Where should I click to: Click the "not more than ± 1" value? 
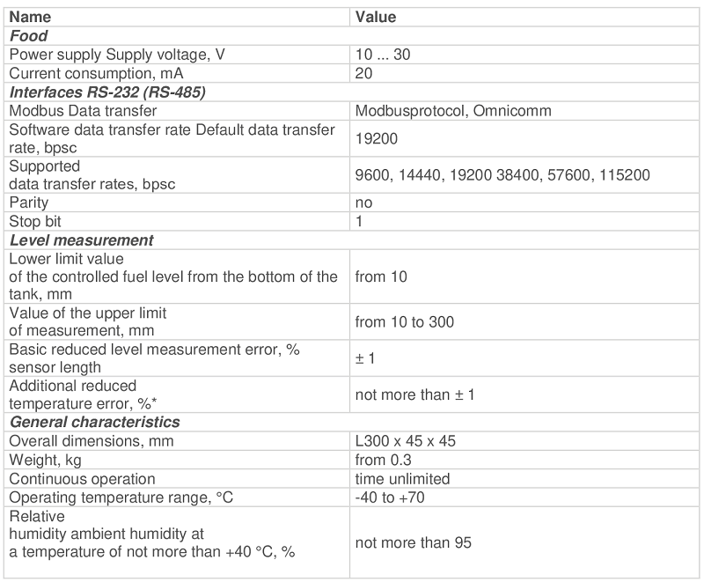tap(415, 394)
